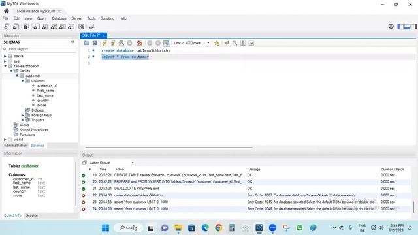Create a new function toolbar icon
Viewport: 418px width, 235px height.
click(x=71, y=26)
